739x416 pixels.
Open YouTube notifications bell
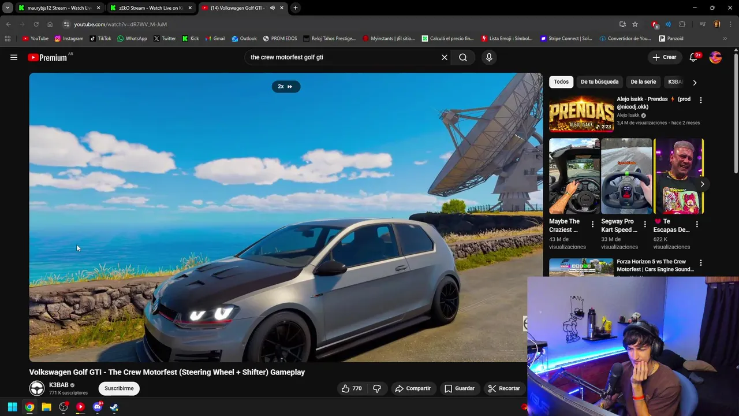(693, 57)
